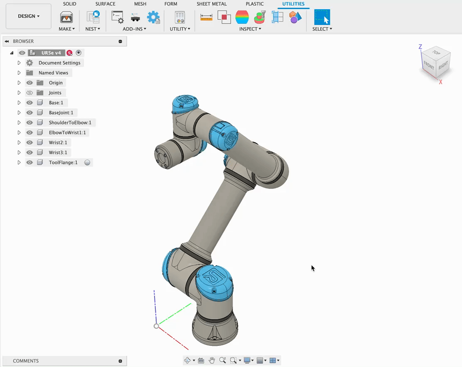Switch to the FORM tab
The width and height of the screenshot is (462, 367).
(x=171, y=4)
